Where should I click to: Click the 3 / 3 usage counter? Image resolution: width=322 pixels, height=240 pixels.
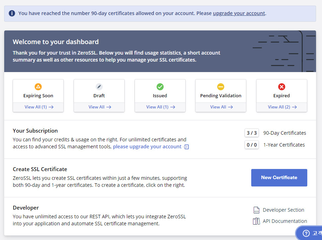point(252,133)
